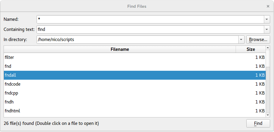Click the In directory path field
The width and height of the screenshot is (274, 132).
tap(137, 40)
